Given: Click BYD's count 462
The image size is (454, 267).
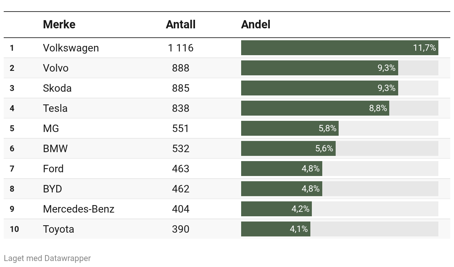Looking at the screenshot, I should (x=180, y=189).
